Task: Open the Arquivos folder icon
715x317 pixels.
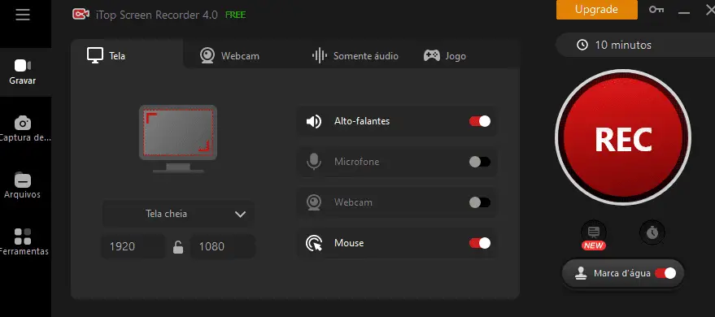Action: tap(22, 180)
